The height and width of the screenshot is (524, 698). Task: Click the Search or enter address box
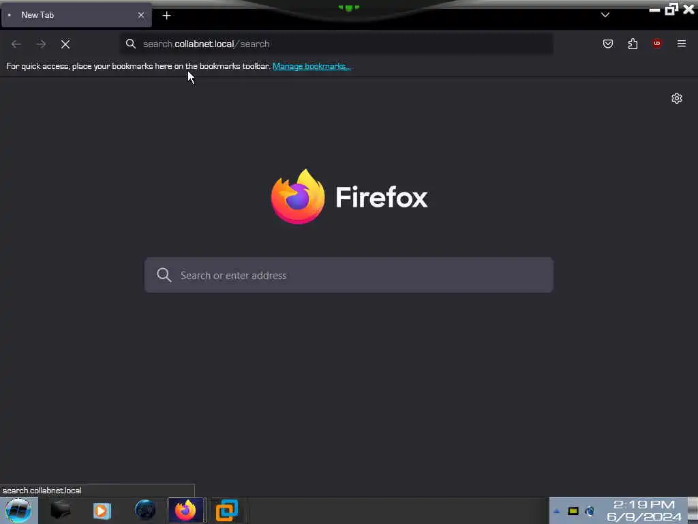[349, 275]
